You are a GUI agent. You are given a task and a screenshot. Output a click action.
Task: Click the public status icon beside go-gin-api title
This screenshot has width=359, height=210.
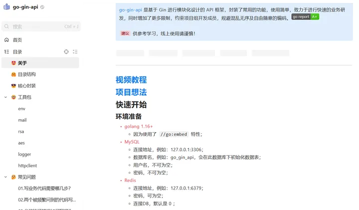point(42,7)
